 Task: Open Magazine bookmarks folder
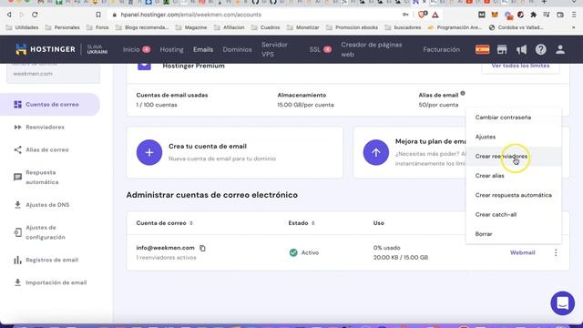point(191,27)
